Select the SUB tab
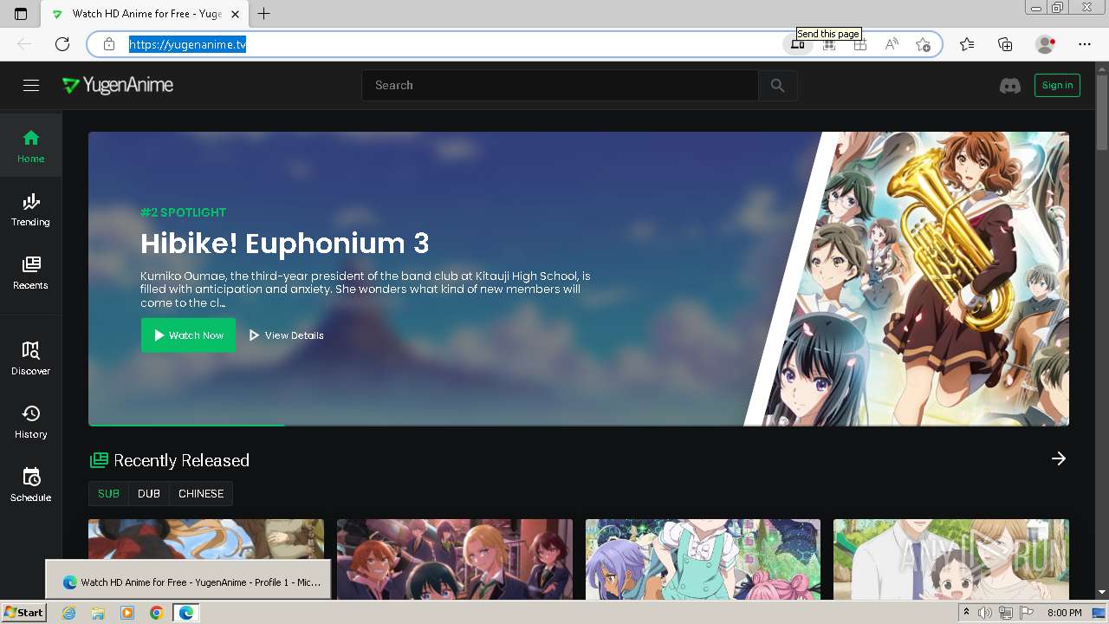 pos(108,493)
